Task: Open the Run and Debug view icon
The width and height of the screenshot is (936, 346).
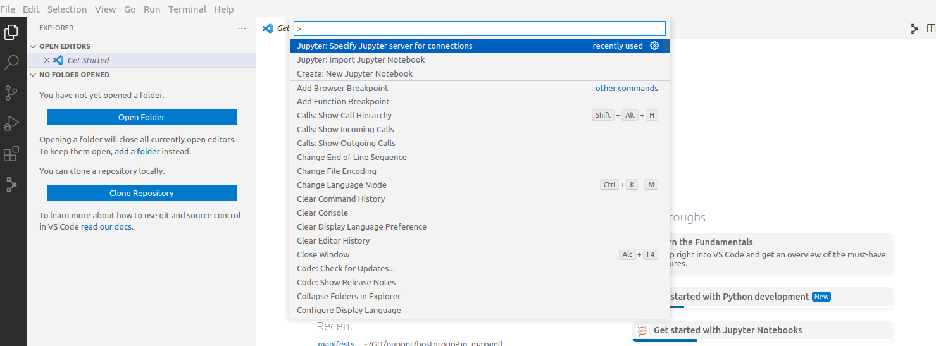Action: (11, 123)
